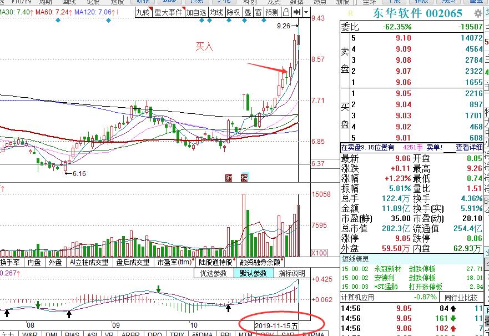Open 重大事件 major events
Image resolution: width=489 pixels, height=336 pixels.
coord(169,12)
